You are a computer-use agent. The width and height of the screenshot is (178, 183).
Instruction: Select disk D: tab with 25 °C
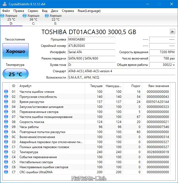(x=11, y=20)
